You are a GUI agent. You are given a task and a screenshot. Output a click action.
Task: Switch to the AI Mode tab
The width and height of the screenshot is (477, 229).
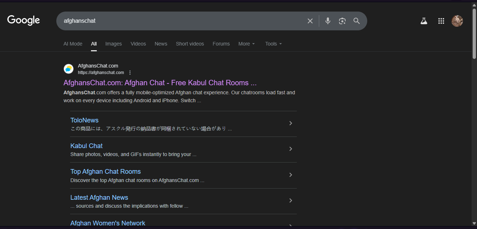coord(73,44)
